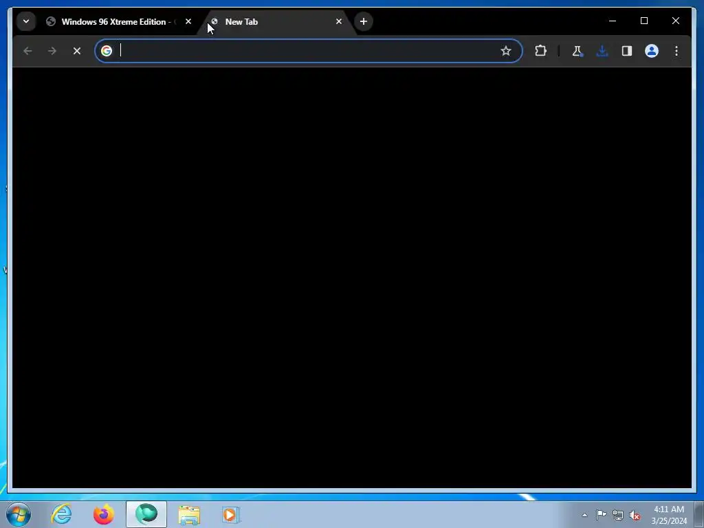Open the Extensions puzzle icon
This screenshot has width=704, height=528.
[540, 51]
